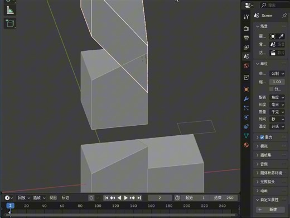Open the temperature unit 开氏 dropdown
This screenshot has width=290, height=218.
point(277,126)
